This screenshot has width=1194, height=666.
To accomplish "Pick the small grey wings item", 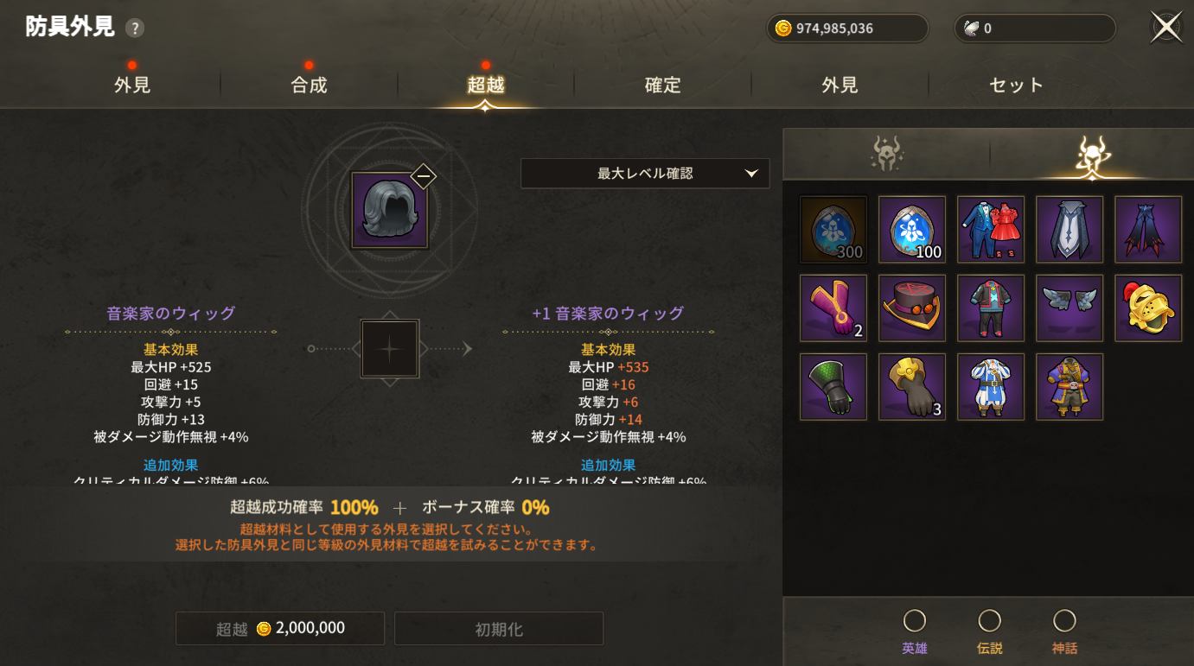I will [x=1069, y=308].
